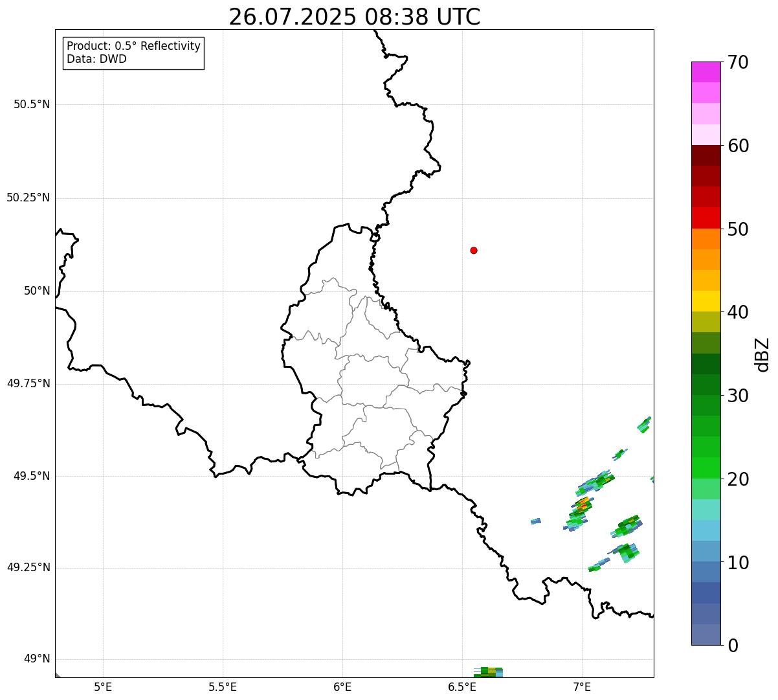Click the 49°N latitude label
This screenshot has height=700, width=778.
[37, 659]
